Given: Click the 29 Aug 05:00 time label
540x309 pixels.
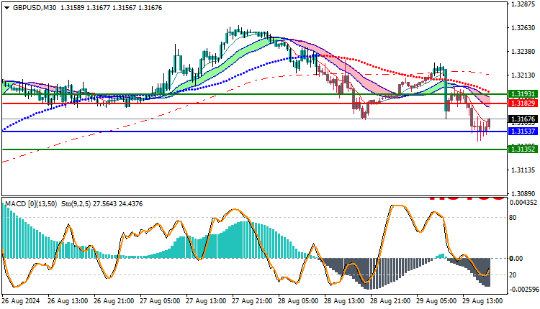Looking at the screenshot, I should tap(437, 301).
